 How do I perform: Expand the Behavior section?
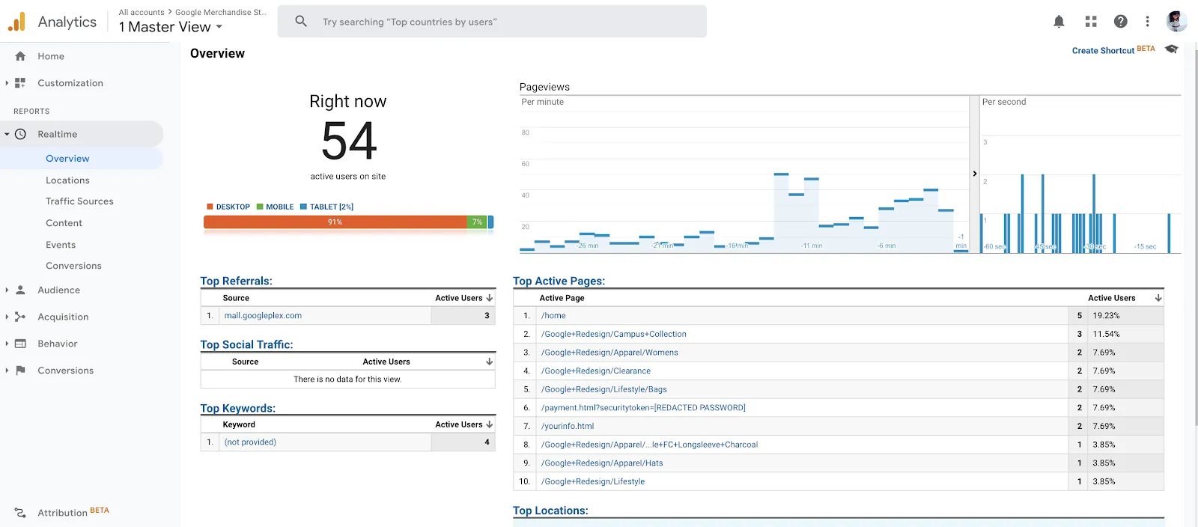[7, 344]
